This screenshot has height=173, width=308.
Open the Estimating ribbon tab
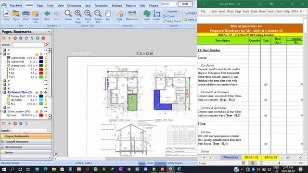pos(74,5)
